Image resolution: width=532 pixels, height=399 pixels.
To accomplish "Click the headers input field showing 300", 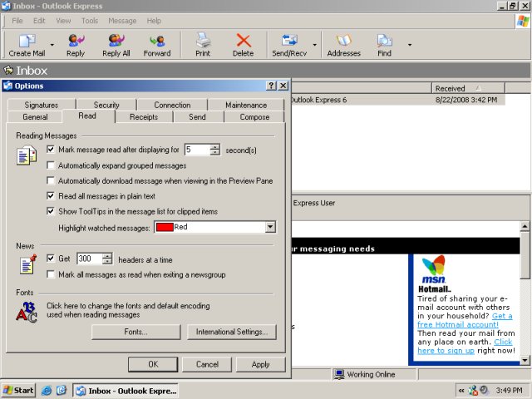I will click(90, 259).
